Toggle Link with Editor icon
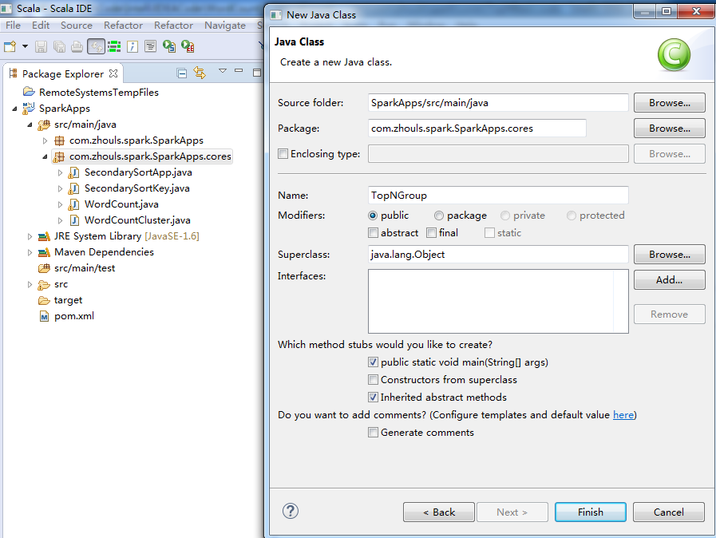Image resolution: width=716 pixels, height=538 pixels. pos(200,73)
